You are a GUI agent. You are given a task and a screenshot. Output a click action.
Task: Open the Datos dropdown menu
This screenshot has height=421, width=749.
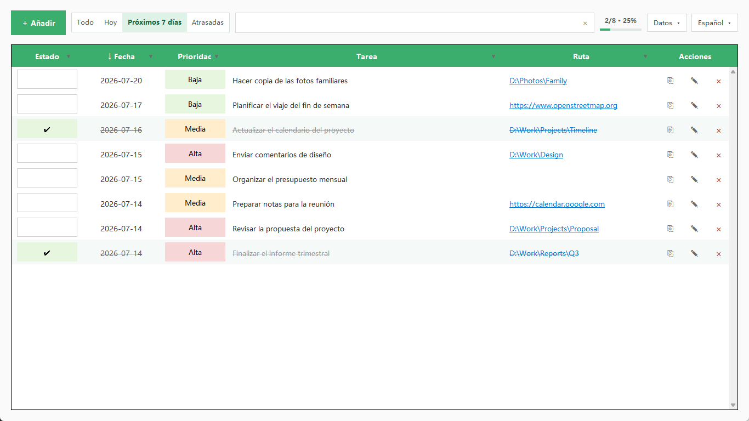667,23
